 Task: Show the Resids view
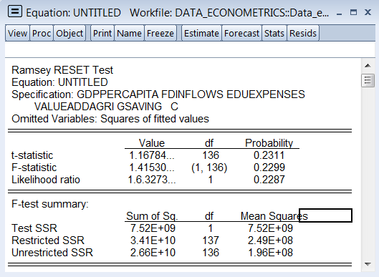click(303, 33)
